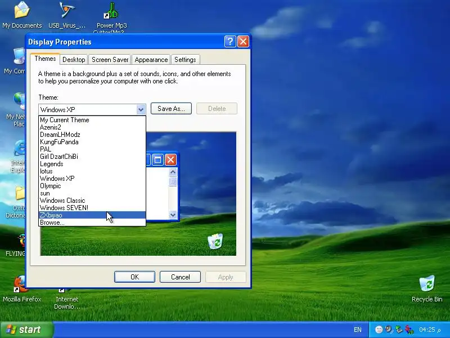Select the highlighted ZXbiyao theme

[x=92, y=215]
